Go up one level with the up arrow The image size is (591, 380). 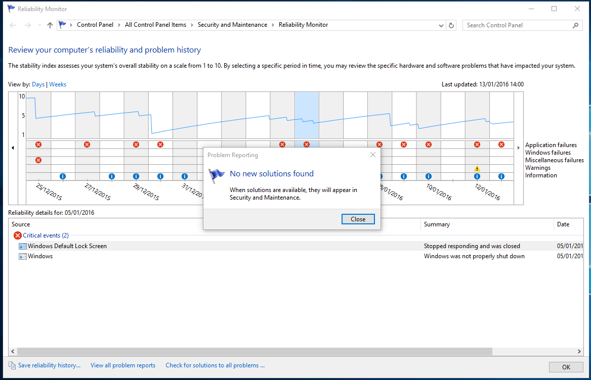point(50,25)
